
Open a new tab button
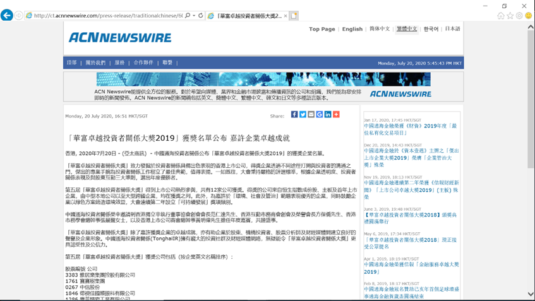pos(294,16)
